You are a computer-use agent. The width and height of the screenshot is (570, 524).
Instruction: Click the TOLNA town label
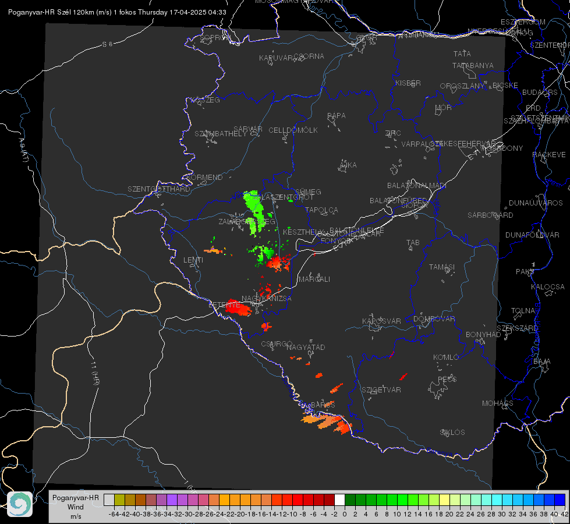click(523, 311)
